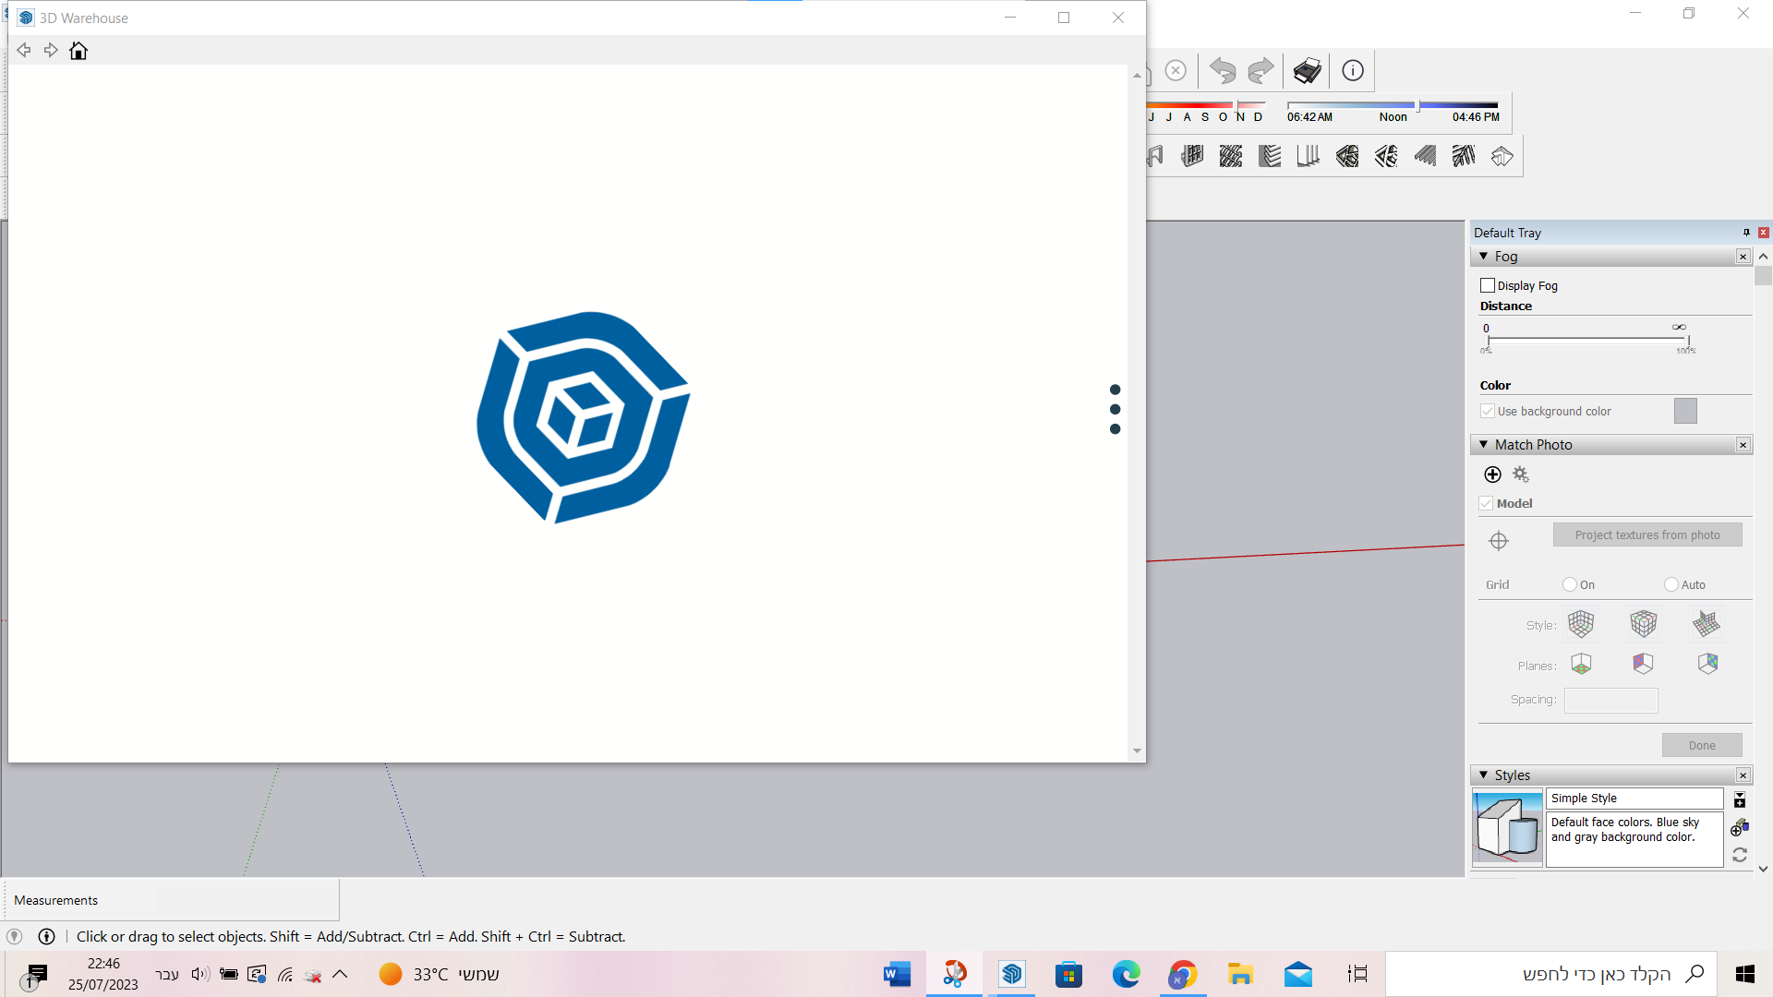This screenshot has width=1773, height=997.
Task: Click the Done button in Match Photo
Action: click(1701, 745)
